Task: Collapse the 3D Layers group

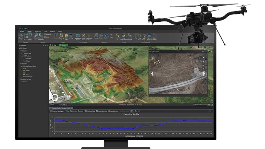Action: click(x=20, y=51)
